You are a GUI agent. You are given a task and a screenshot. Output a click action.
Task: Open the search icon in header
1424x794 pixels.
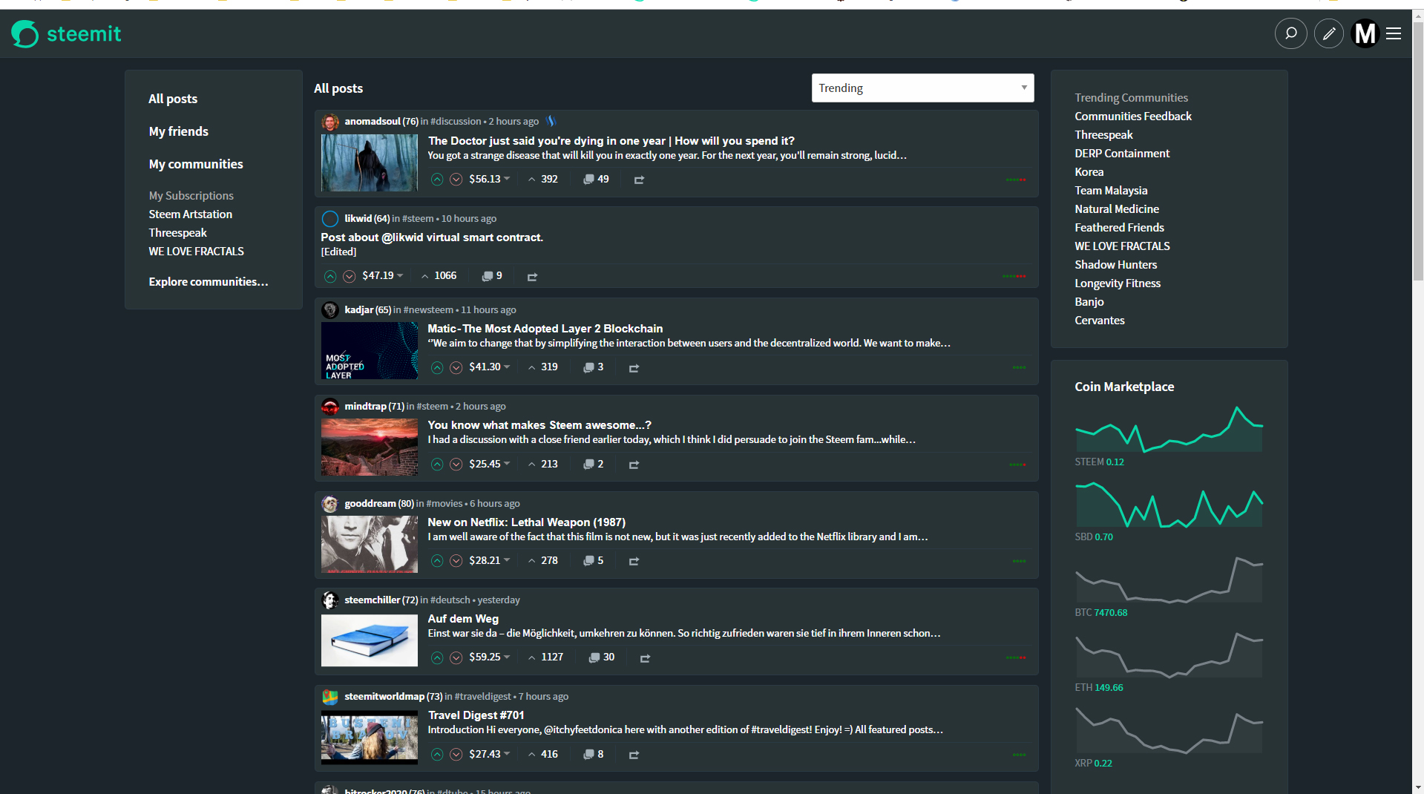(1290, 33)
